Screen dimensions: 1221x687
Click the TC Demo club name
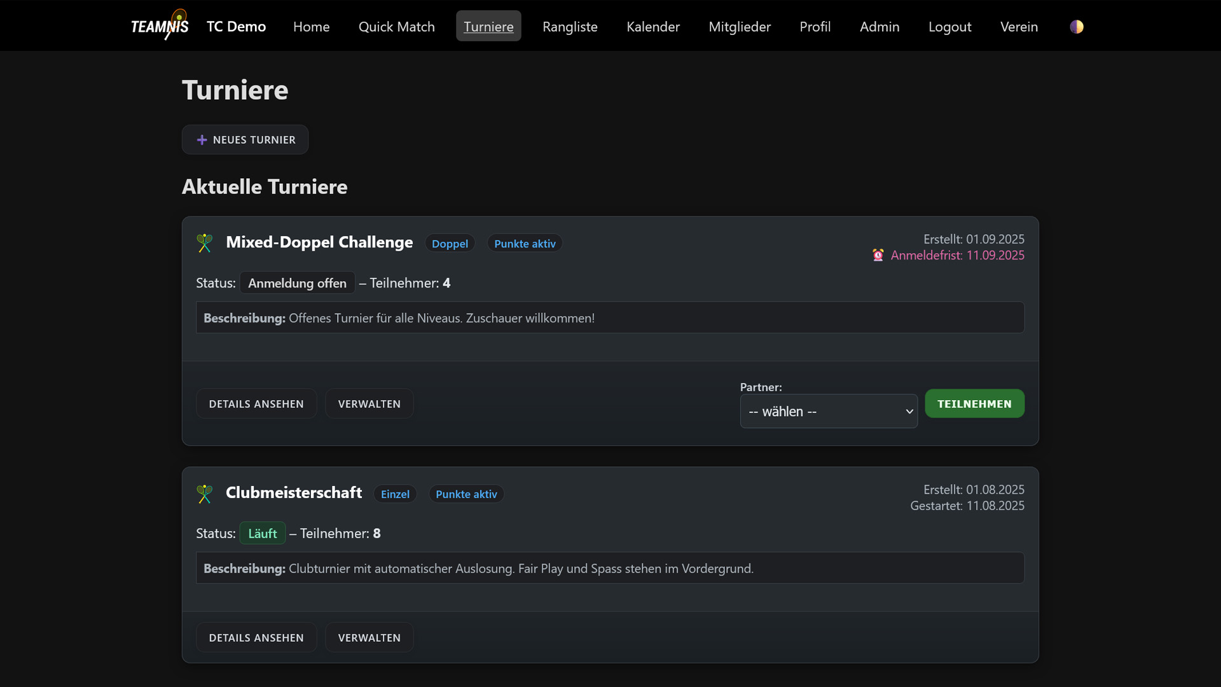(236, 27)
